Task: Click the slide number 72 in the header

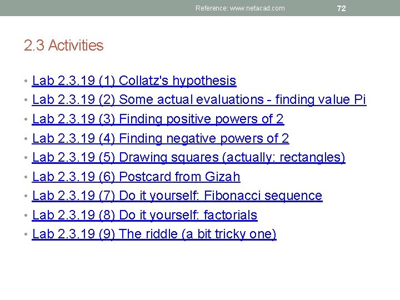Action: pos(342,8)
